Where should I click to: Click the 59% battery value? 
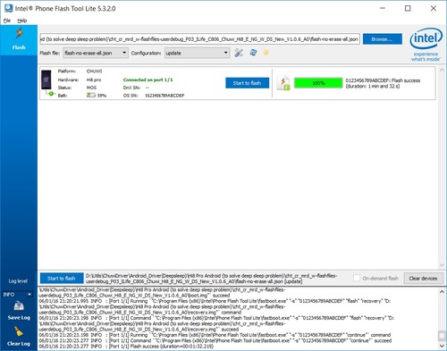tap(102, 96)
